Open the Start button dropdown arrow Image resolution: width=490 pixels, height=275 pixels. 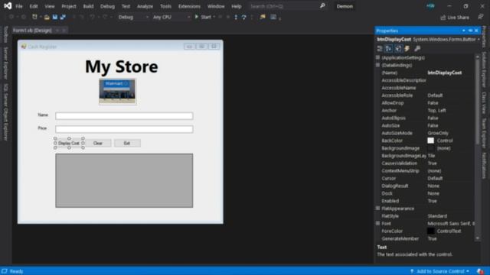pyautogui.click(x=214, y=17)
